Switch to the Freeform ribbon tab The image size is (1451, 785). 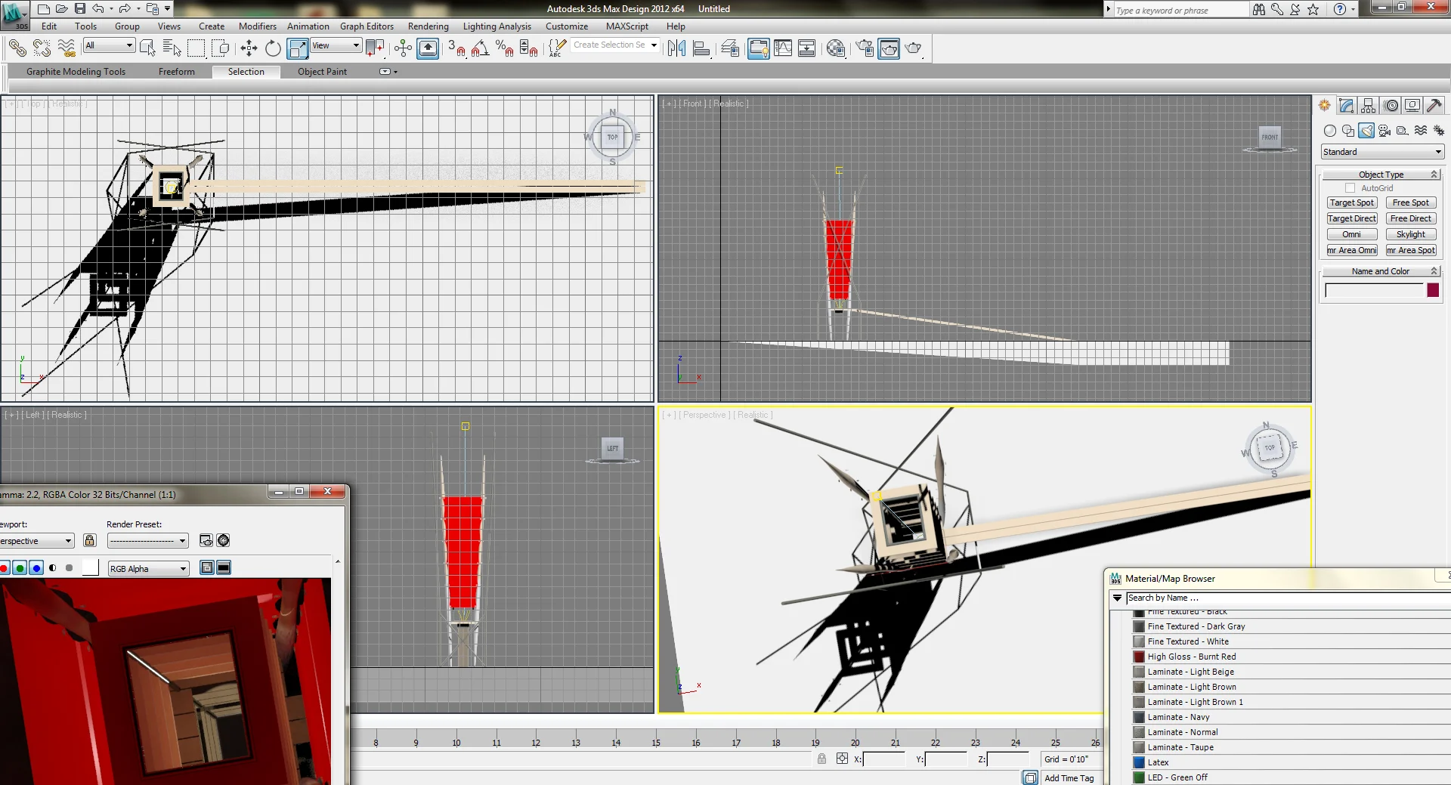click(x=177, y=72)
